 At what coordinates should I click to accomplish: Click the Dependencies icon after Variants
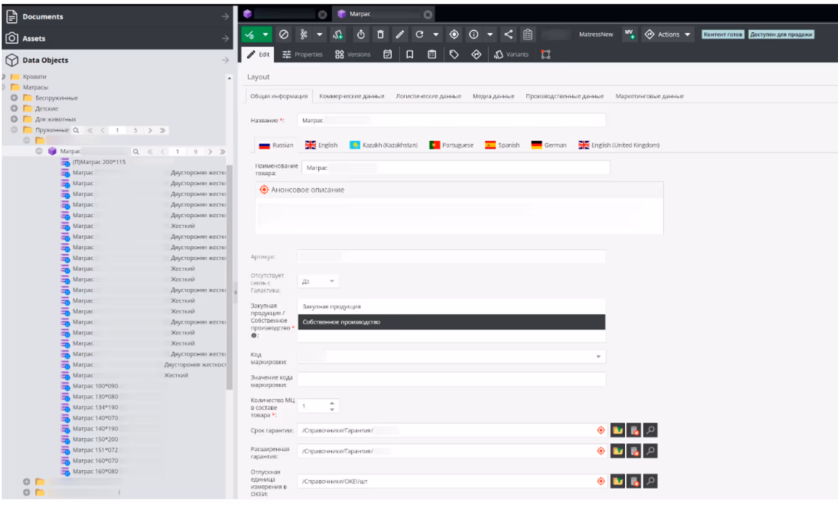pyautogui.click(x=546, y=54)
